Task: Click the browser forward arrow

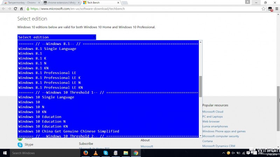Action: (9, 9)
